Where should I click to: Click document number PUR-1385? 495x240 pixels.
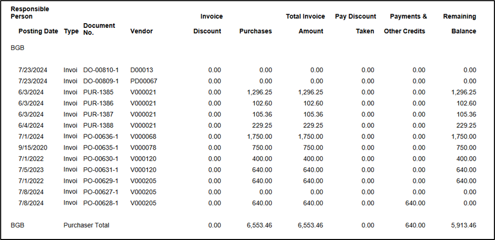pyautogui.click(x=98, y=92)
